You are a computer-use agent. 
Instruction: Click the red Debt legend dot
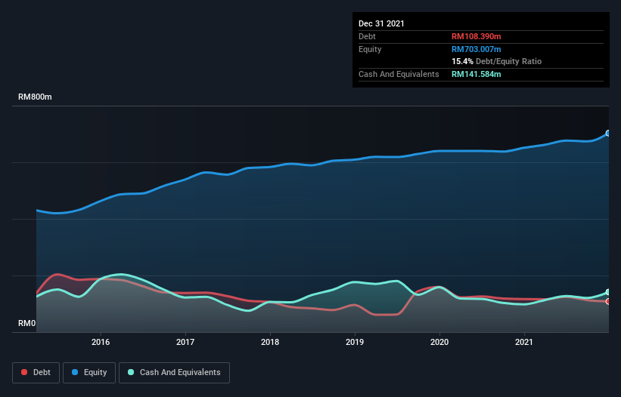tap(24, 372)
